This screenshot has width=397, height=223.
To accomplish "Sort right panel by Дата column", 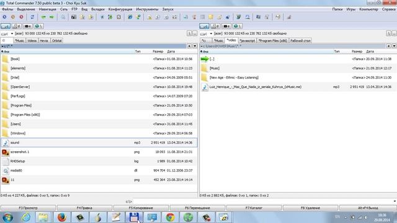I will (370, 51).
